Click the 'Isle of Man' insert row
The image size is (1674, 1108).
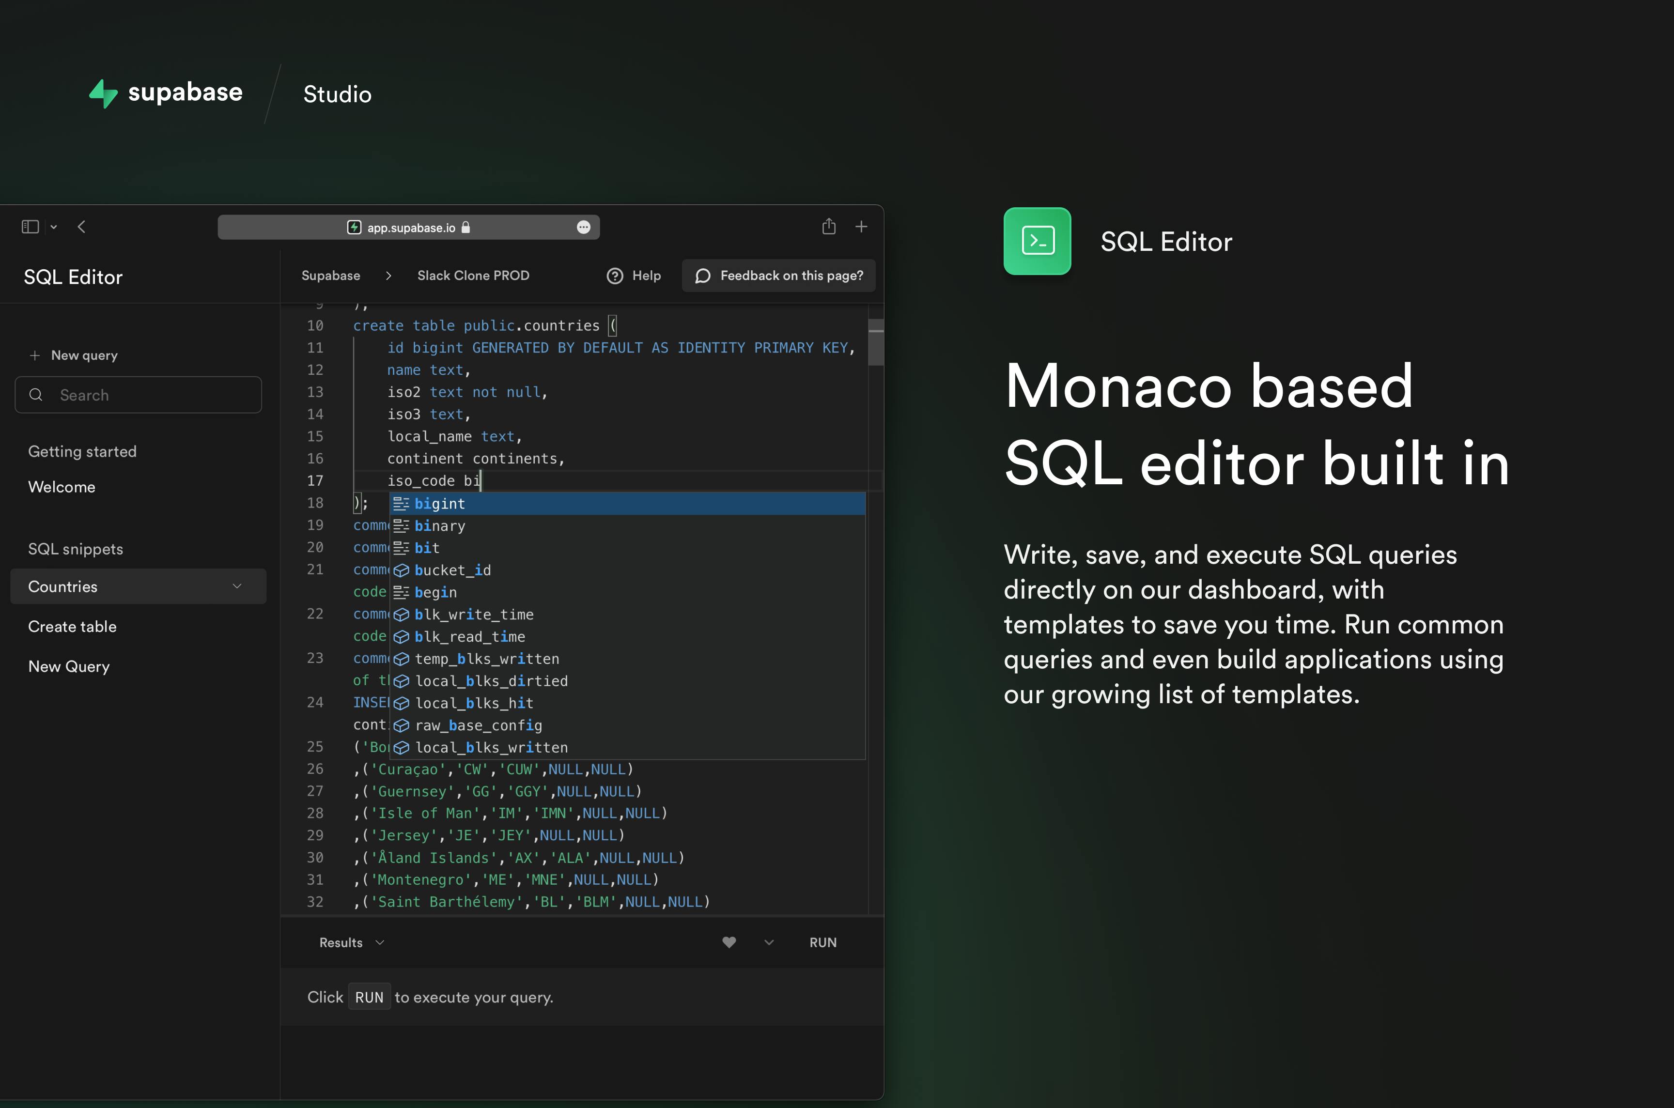coord(510,814)
